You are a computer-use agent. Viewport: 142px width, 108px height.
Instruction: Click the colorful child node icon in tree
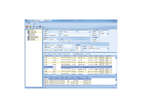(30, 35)
